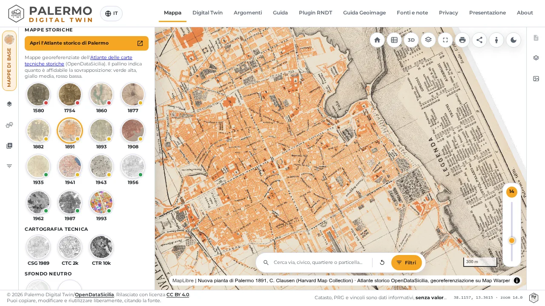
Task: Open the Mappe di Base side tab
Action: (x=9, y=61)
